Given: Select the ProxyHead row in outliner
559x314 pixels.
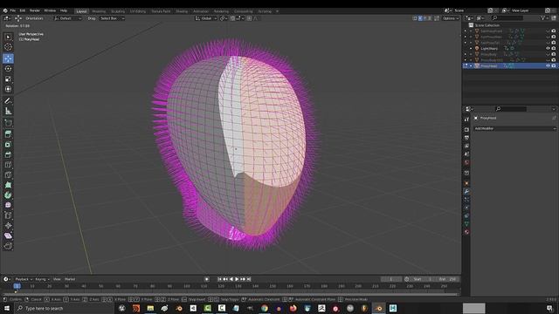Looking at the screenshot, I should 509,66.
